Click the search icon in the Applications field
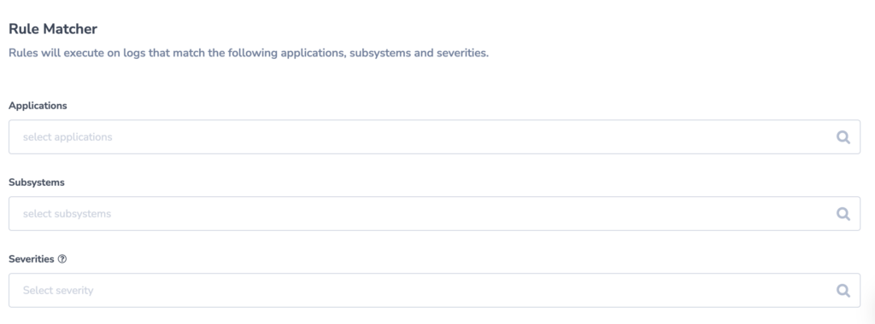Screen dimensions: 875x324 pos(843,137)
